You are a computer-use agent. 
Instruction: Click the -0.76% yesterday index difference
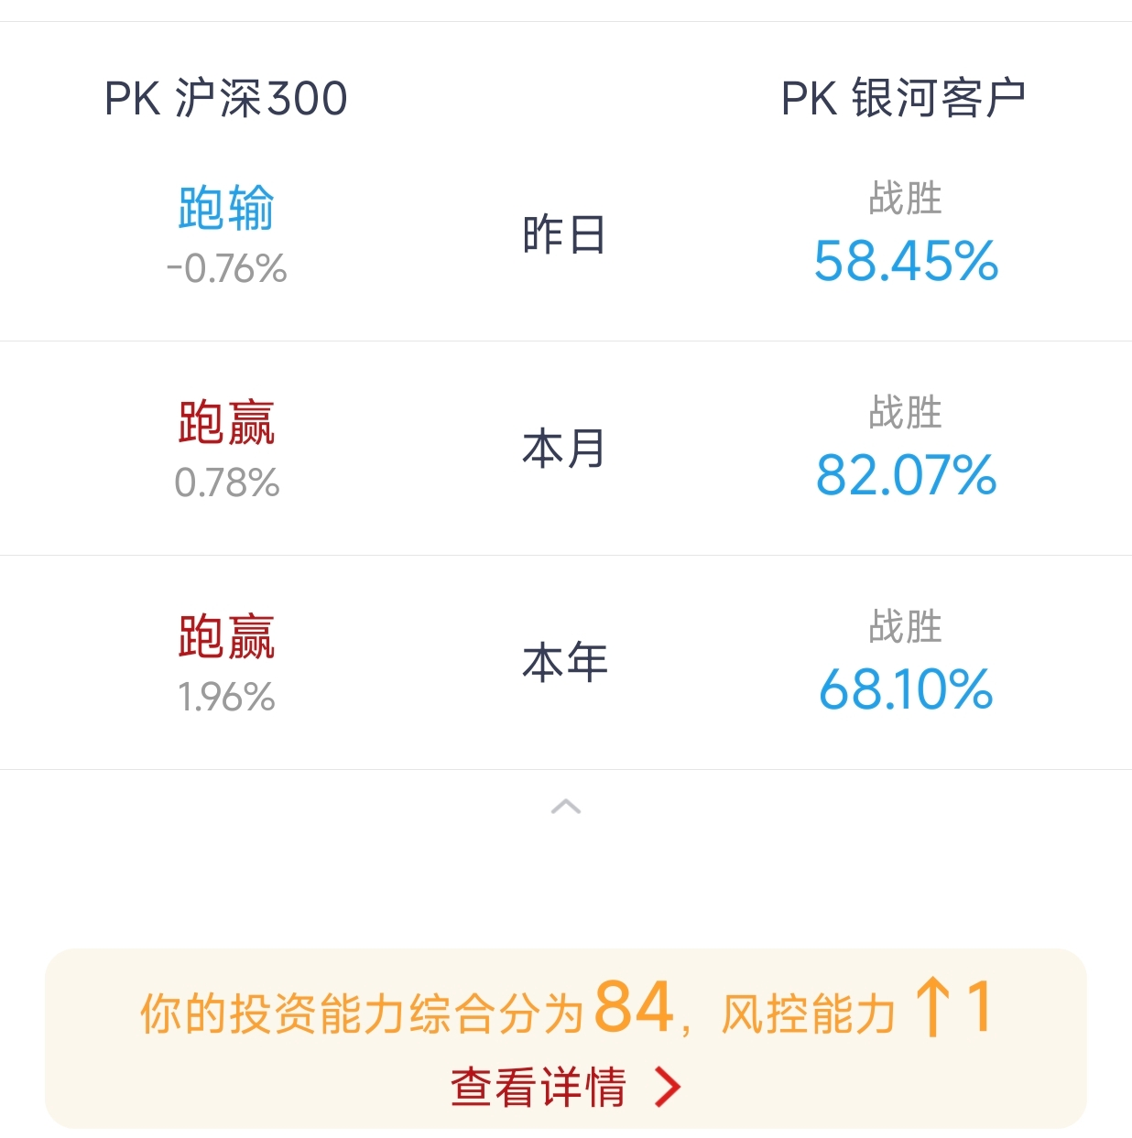pyautogui.click(x=226, y=269)
